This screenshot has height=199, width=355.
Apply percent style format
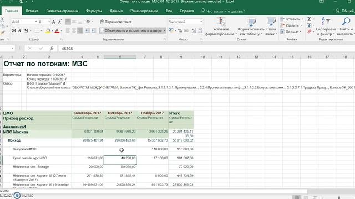click(x=180, y=31)
